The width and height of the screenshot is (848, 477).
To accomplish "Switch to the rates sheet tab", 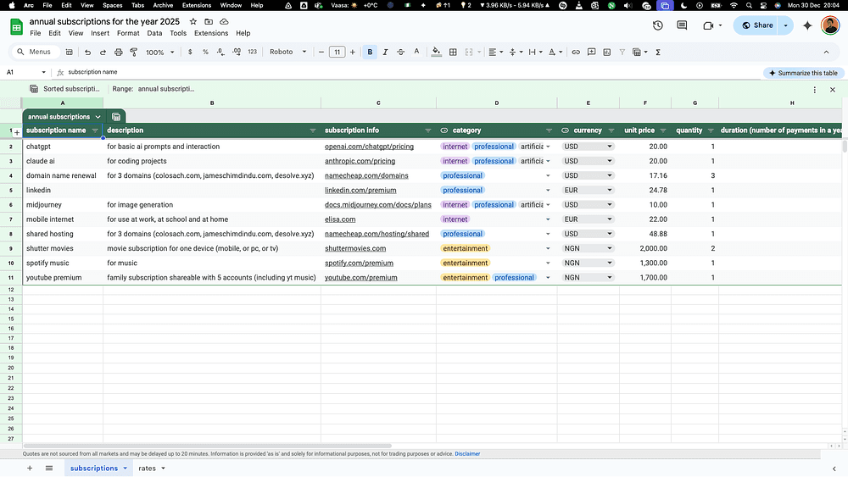I will coord(147,469).
